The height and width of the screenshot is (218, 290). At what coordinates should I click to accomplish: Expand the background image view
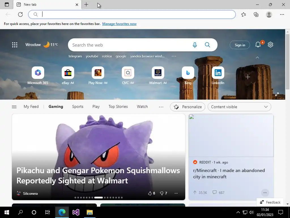pos(277,94)
